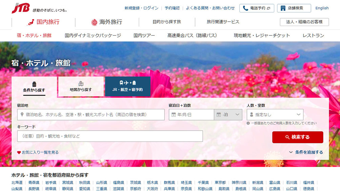Screen dimensions: 340x191
Task: Click 法人・組織のお客様 button
Action: pos(304,22)
